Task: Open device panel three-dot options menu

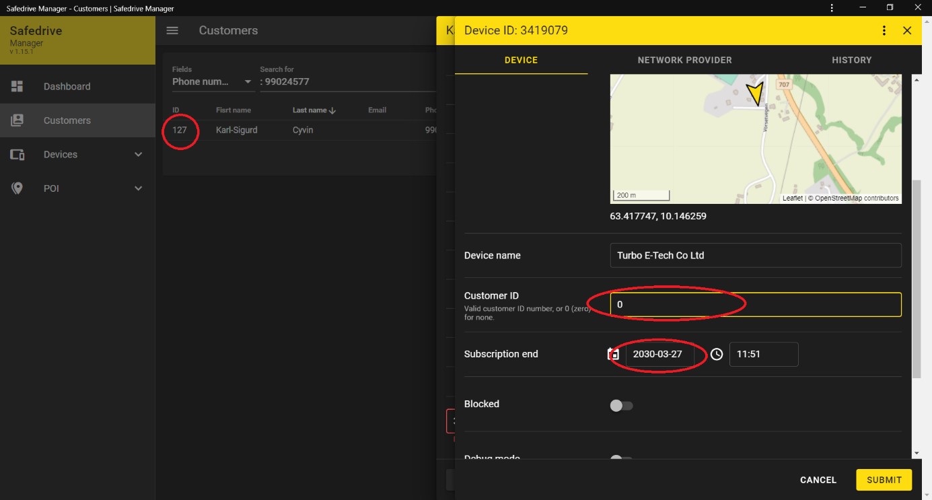Action: click(884, 30)
